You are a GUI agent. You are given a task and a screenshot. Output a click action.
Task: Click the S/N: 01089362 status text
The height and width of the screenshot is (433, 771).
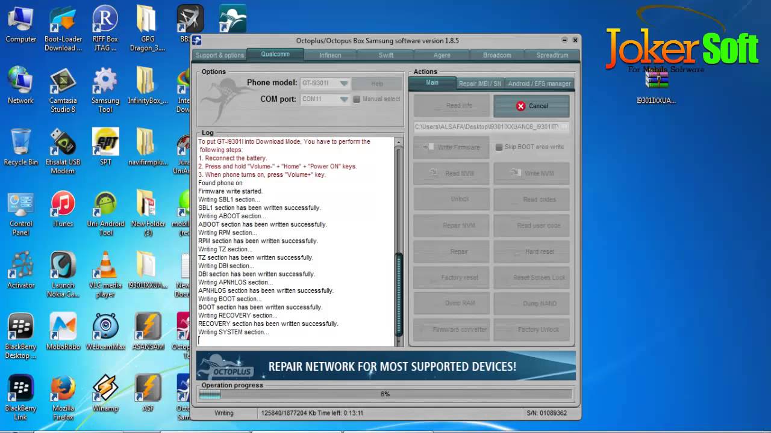[546, 413]
